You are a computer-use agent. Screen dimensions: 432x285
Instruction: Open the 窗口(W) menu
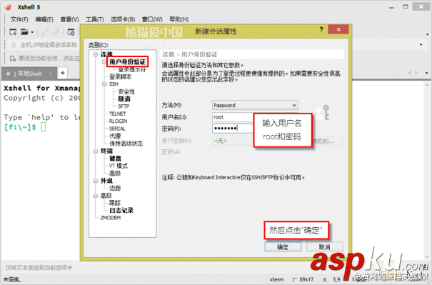[152, 19]
